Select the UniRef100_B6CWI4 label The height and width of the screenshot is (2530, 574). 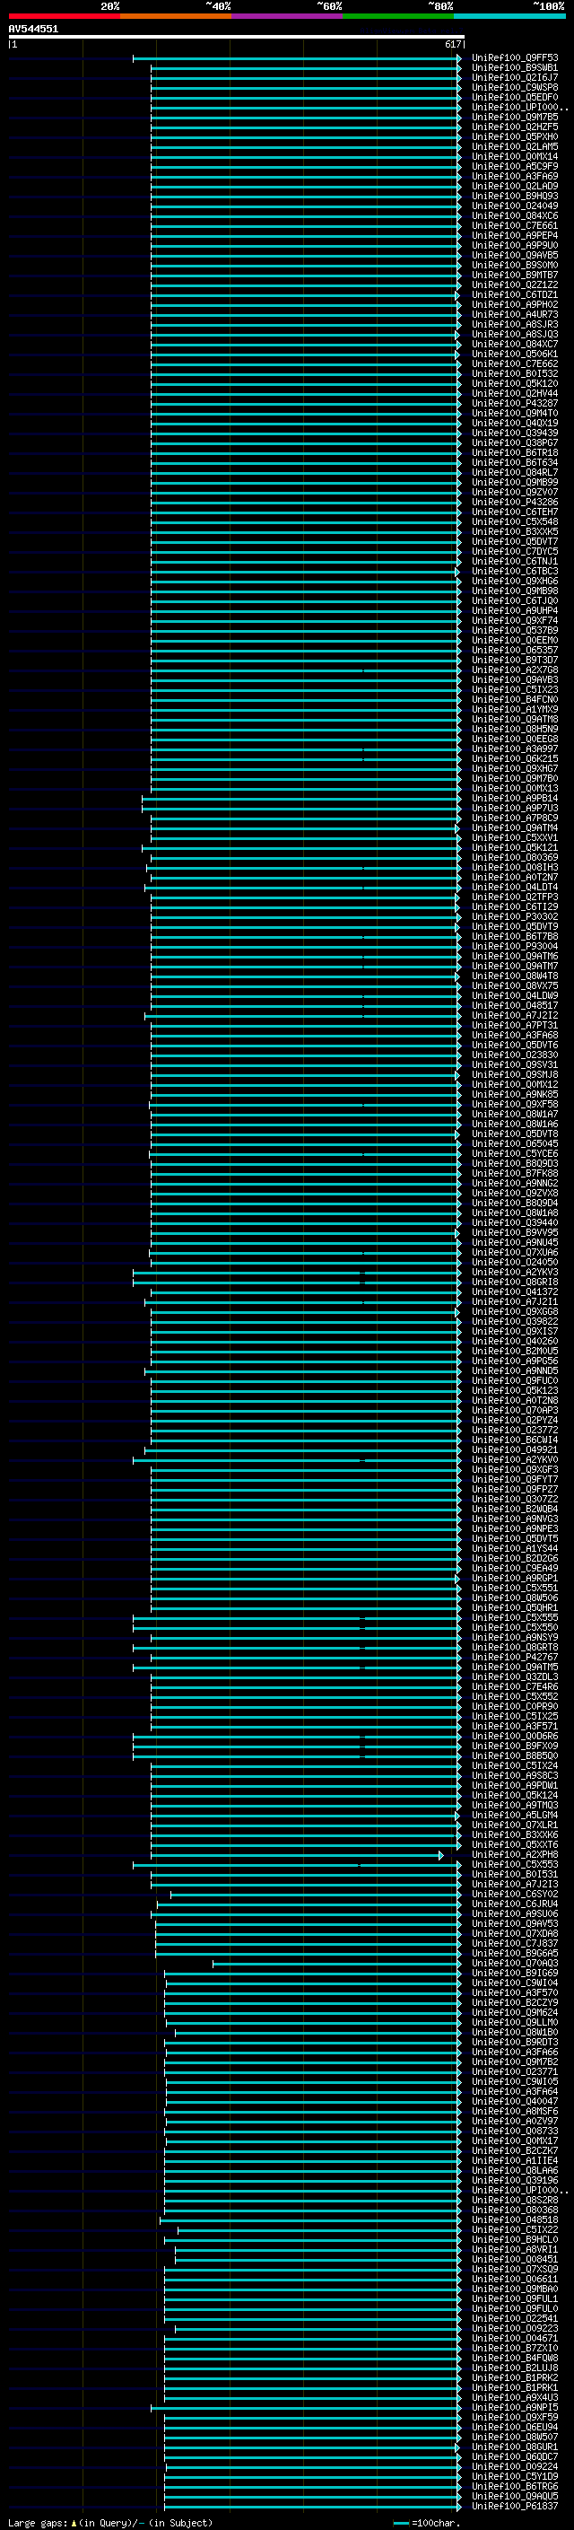[515, 1440]
